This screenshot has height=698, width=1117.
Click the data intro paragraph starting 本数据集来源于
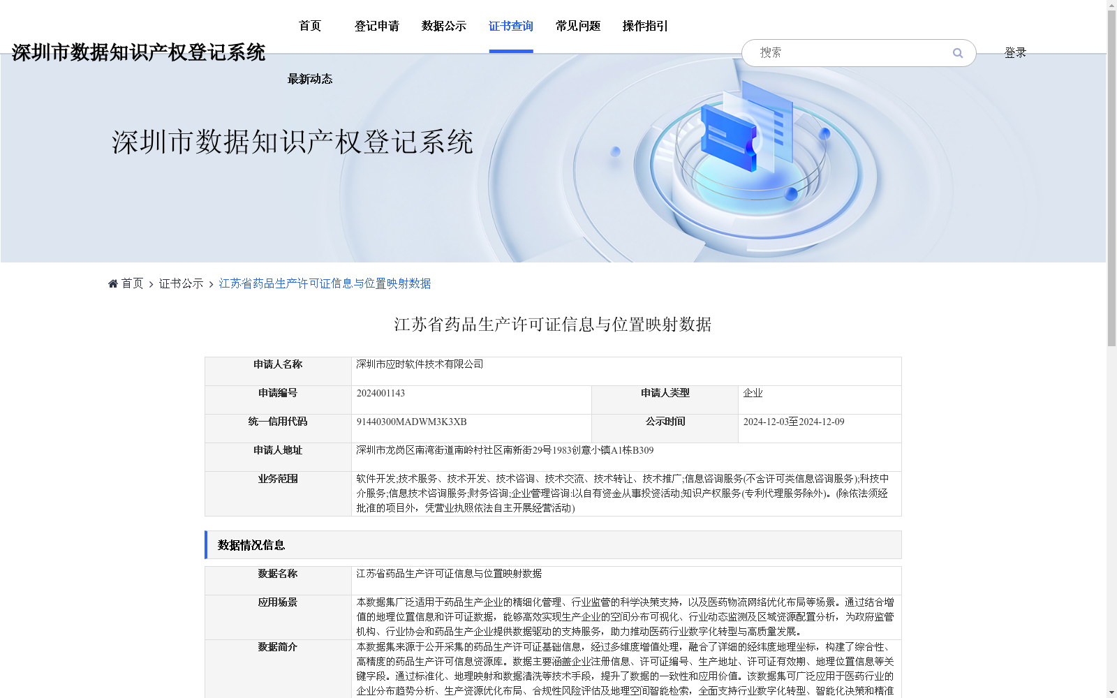pyautogui.click(x=625, y=669)
